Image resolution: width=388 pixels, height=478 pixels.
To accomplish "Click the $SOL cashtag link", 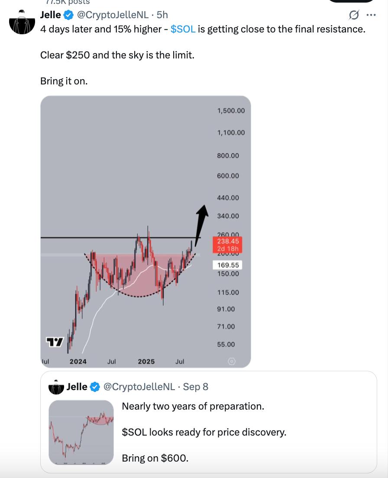I will [183, 29].
